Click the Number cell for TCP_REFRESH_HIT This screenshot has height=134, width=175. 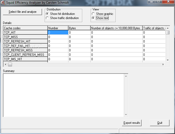tap(58, 41)
